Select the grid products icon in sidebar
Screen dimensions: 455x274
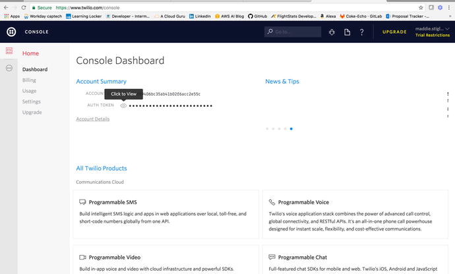[9, 51]
